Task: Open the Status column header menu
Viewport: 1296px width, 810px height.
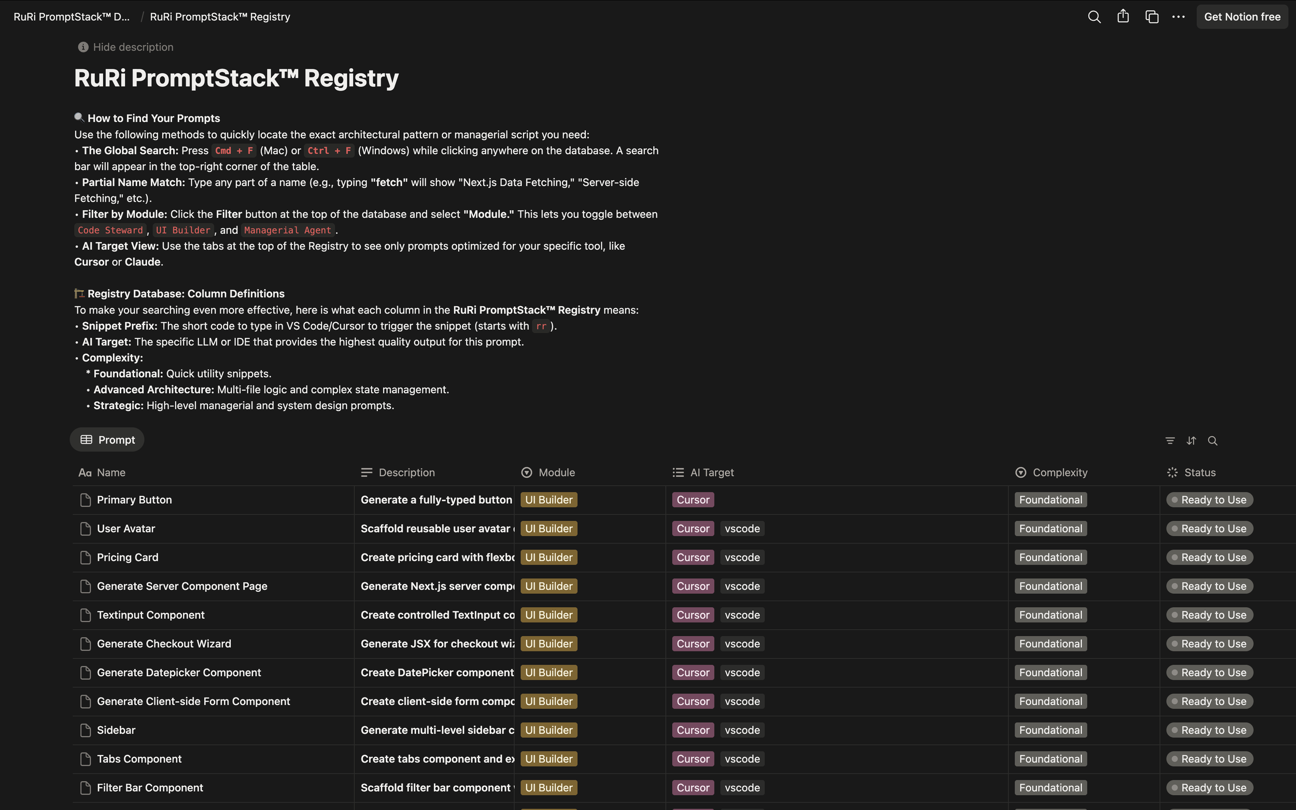Action: point(1199,473)
